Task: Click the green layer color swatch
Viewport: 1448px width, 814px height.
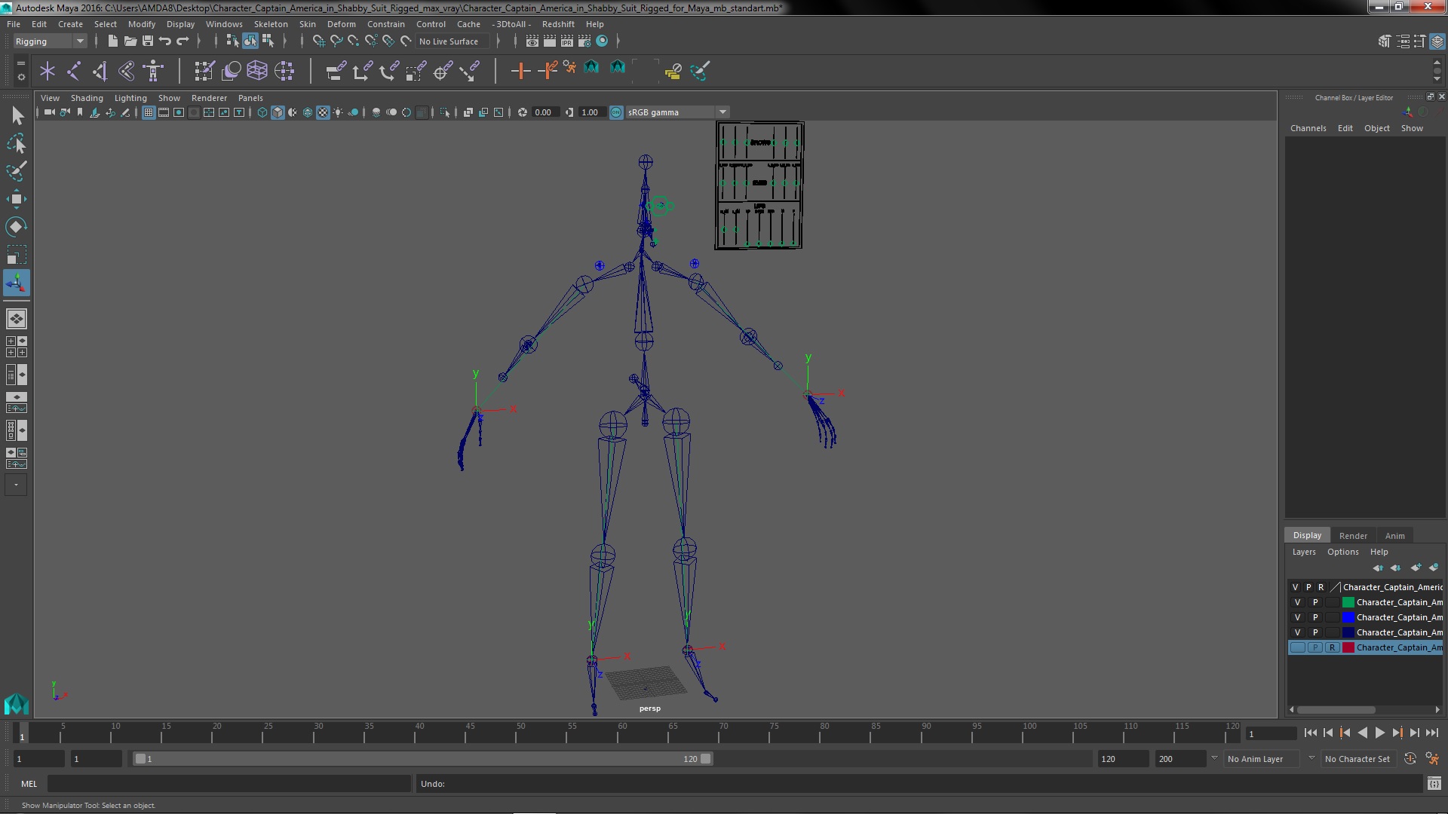Action: click(x=1348, y=602)
